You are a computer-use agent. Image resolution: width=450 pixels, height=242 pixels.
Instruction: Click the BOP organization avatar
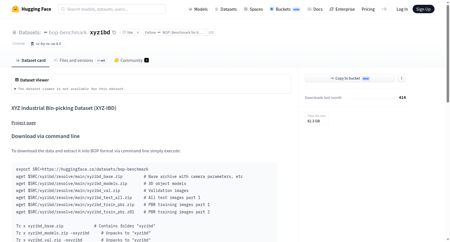pos(46,32)
